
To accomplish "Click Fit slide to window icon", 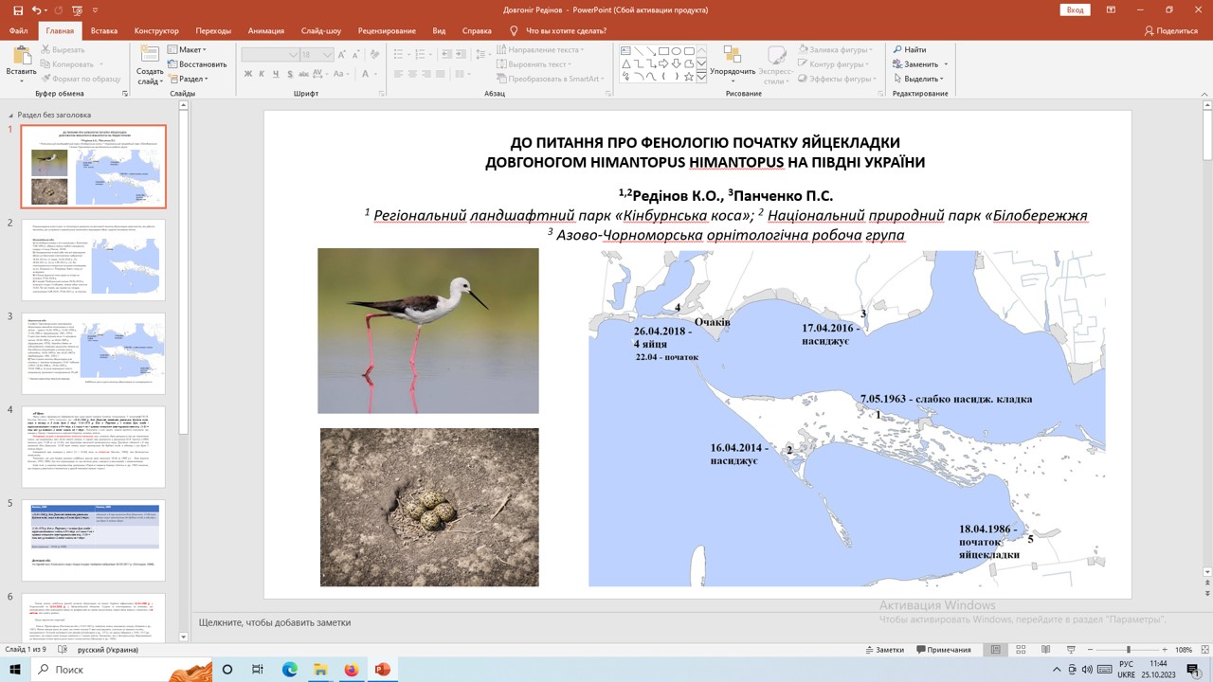I will (1205, 650).
